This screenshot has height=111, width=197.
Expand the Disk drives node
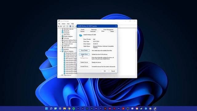tap(60, 35)
